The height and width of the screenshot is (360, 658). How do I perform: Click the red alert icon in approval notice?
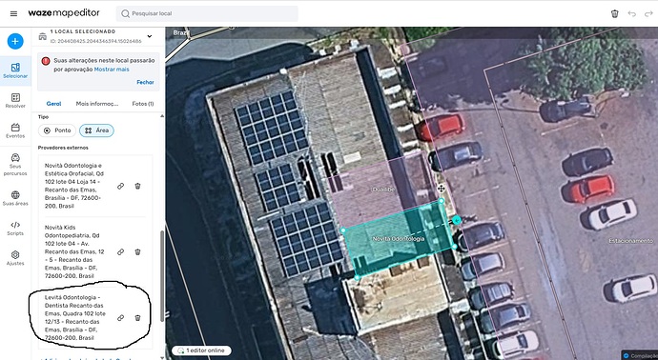(x=46, y=61)
